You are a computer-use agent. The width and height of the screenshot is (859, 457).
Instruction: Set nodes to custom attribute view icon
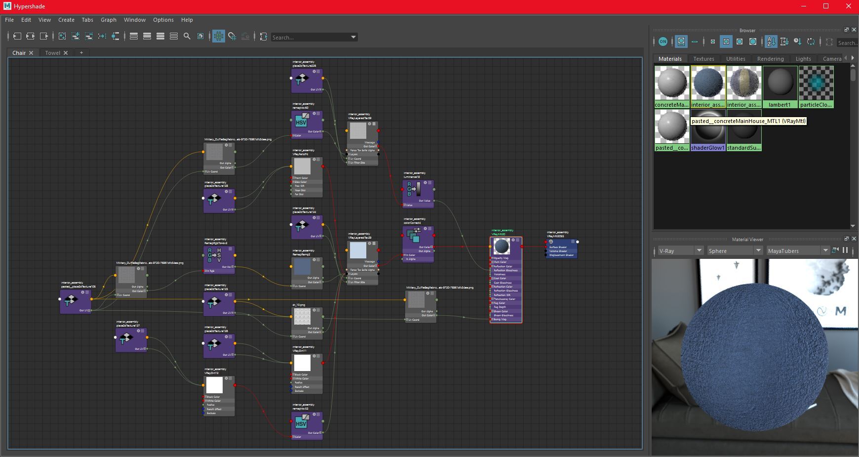pos(174,36)
